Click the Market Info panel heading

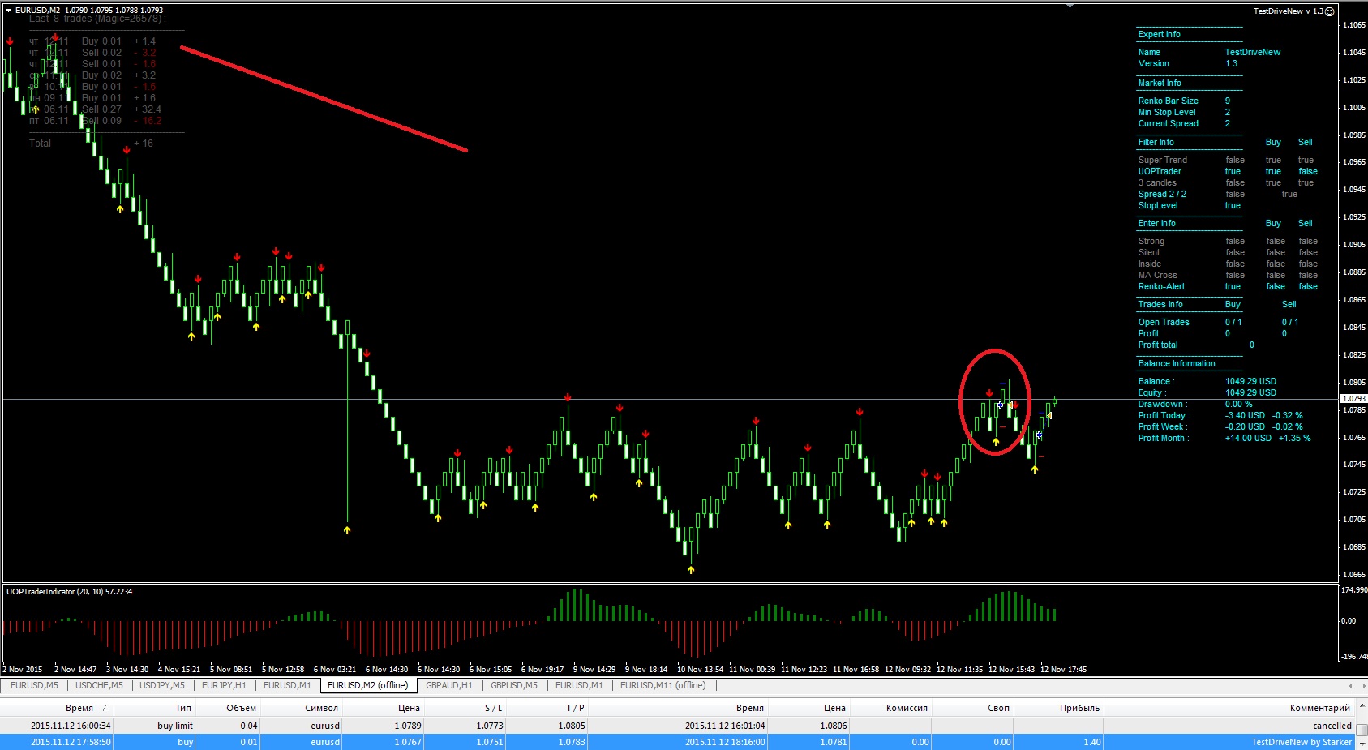[1159, 83]
